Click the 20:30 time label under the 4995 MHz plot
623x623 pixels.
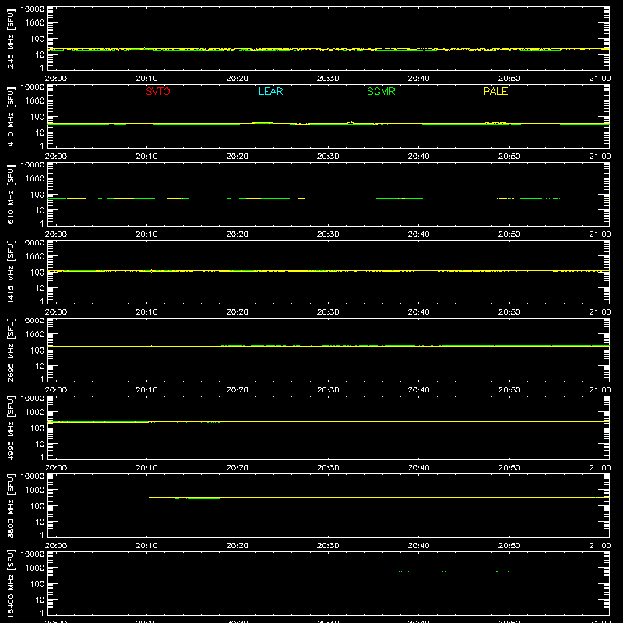(x=328, y=468)
